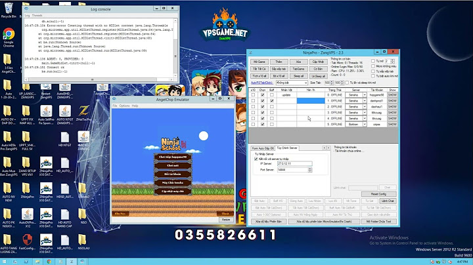Open the AUTO TANG LUONG folder icon

9,243
